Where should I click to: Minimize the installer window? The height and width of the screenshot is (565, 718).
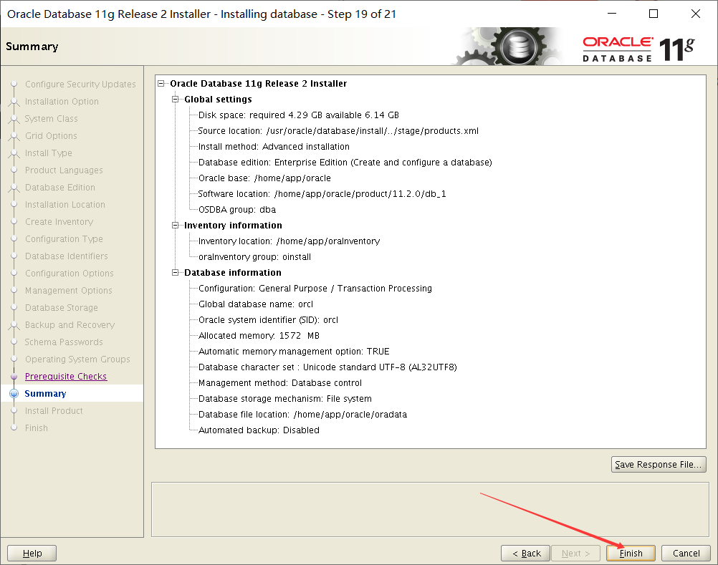(x=612, y=14)
